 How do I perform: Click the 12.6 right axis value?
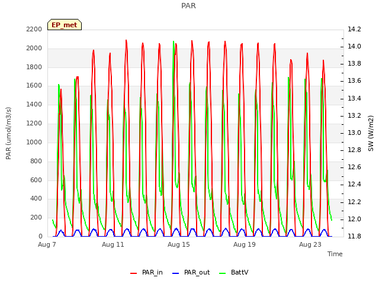tap(354, 167)
